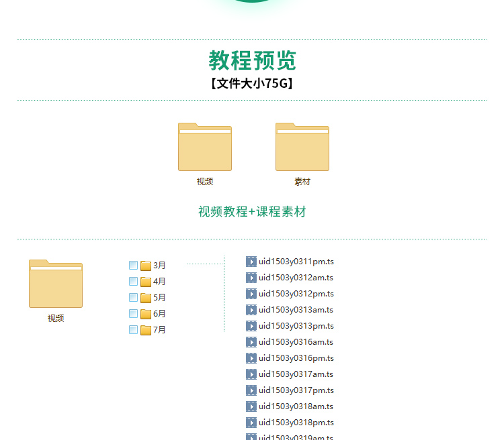Click the 视频教程+课程素材 caption text

pos(252,212)
